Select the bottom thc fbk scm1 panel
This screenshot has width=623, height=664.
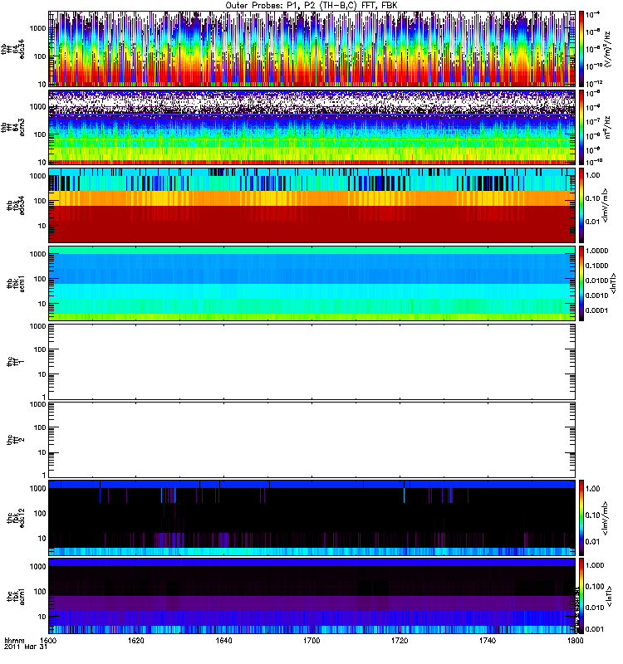click(x=311, y=595)
